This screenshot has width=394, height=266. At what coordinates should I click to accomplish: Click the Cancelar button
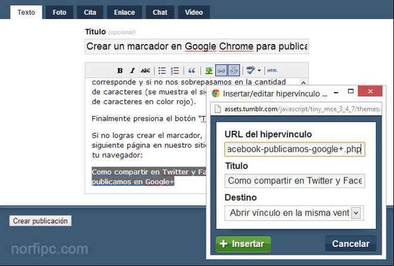pyautogui.click(x=350, y=243)
